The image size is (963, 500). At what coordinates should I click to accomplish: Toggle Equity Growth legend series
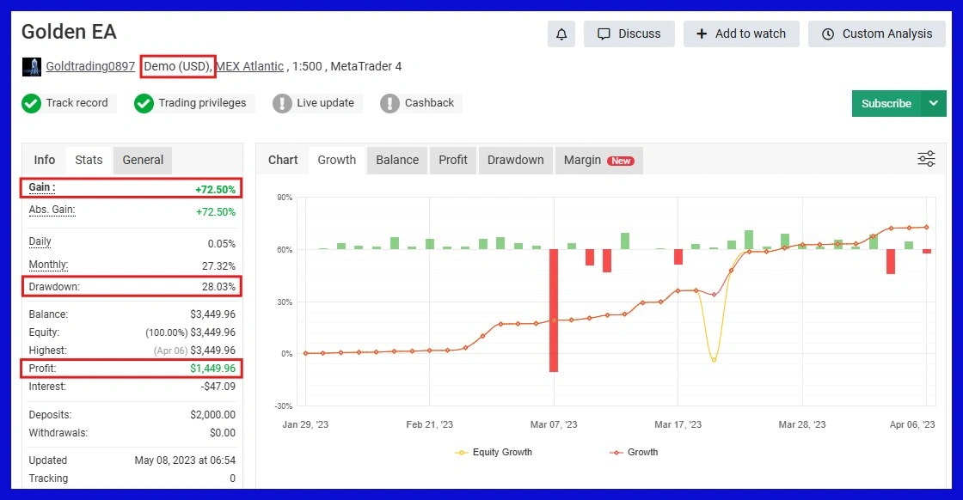[494, 452]
